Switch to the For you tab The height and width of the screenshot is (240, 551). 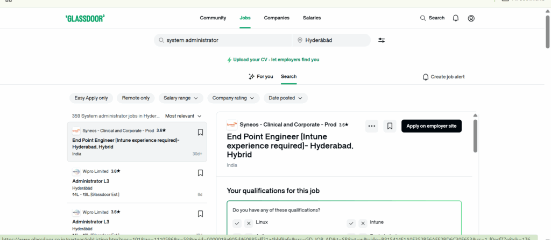261,76
